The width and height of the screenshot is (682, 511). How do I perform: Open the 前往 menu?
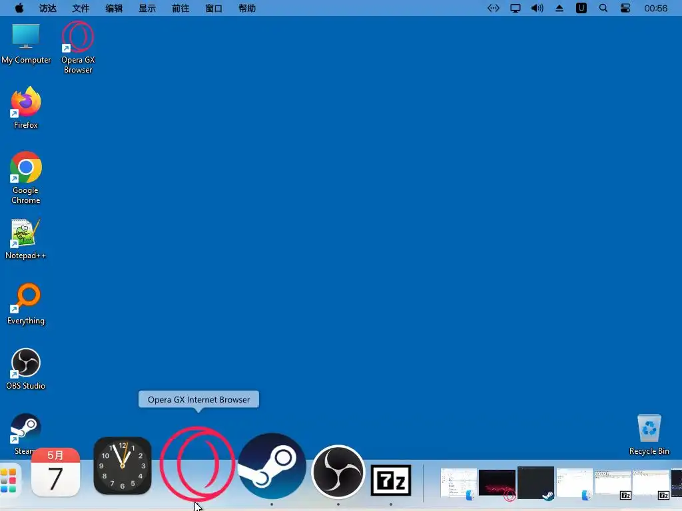tap(180, 8)
